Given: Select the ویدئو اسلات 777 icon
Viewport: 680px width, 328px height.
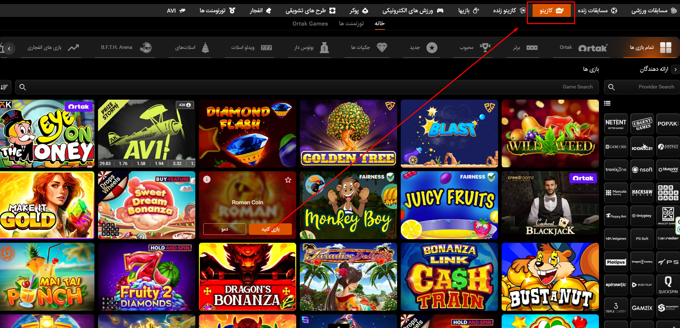Looking at the screenshot, I should 266,47.
